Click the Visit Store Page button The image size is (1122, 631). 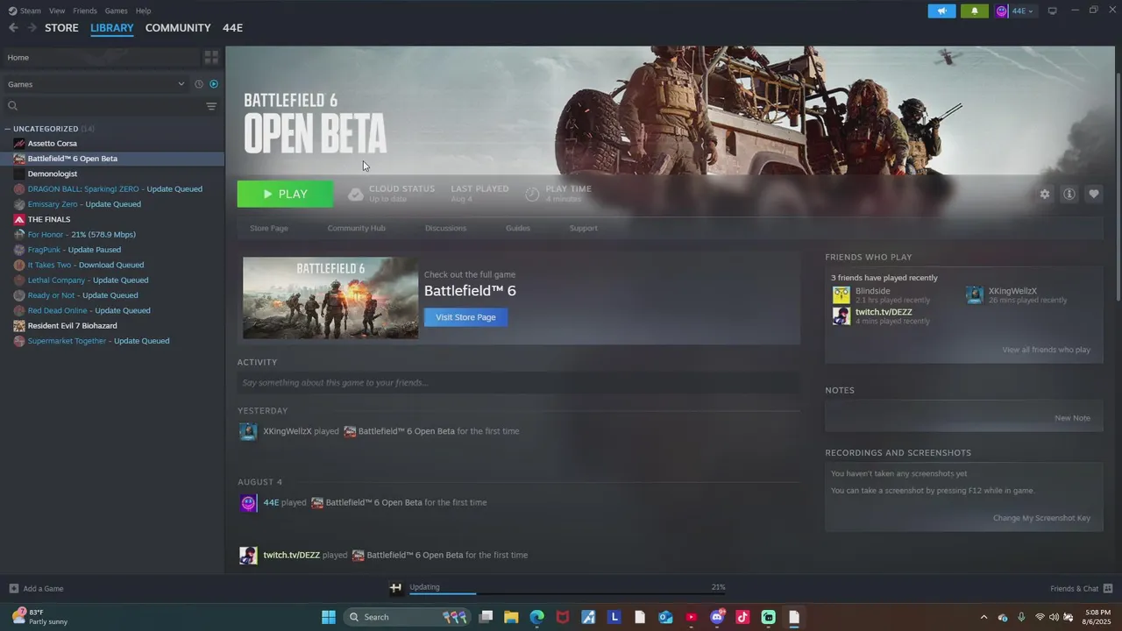point(465,317)
